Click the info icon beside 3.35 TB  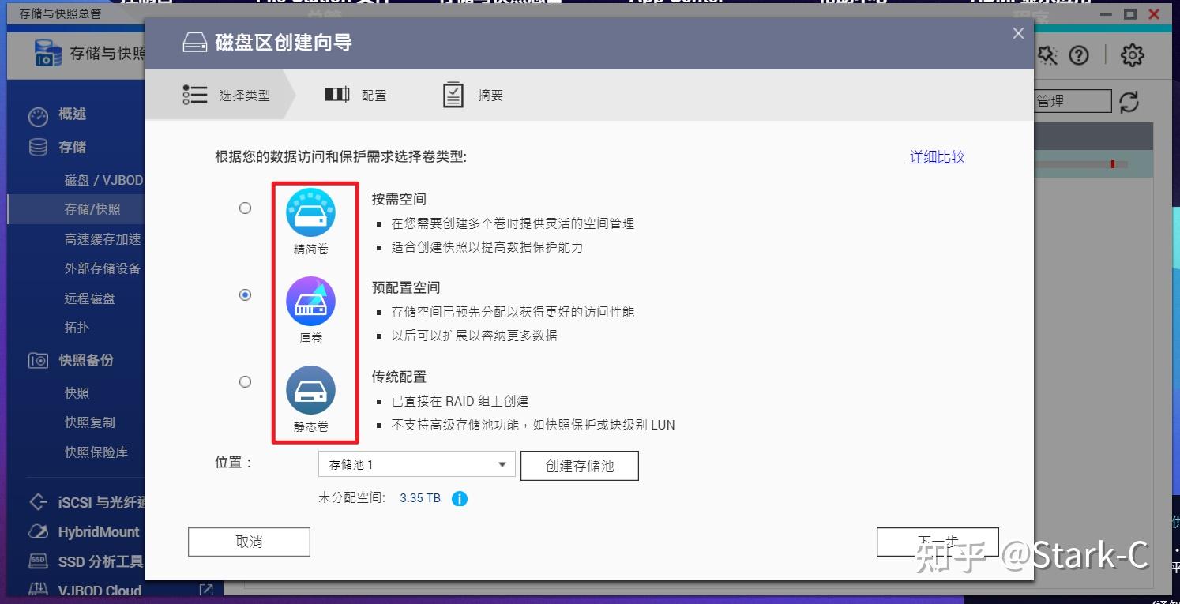[460, 498]
